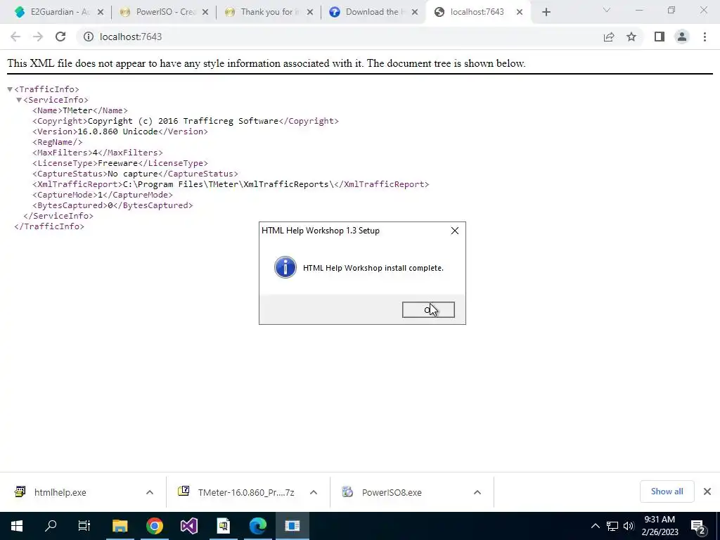
Task: Expand options for htmlhelp.exe download
Action: click(x=150, y=492)
